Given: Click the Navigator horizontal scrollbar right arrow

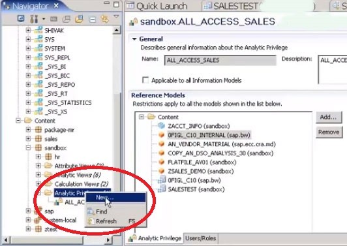Looking at the screenshot, I should click(x=108, y=239).
